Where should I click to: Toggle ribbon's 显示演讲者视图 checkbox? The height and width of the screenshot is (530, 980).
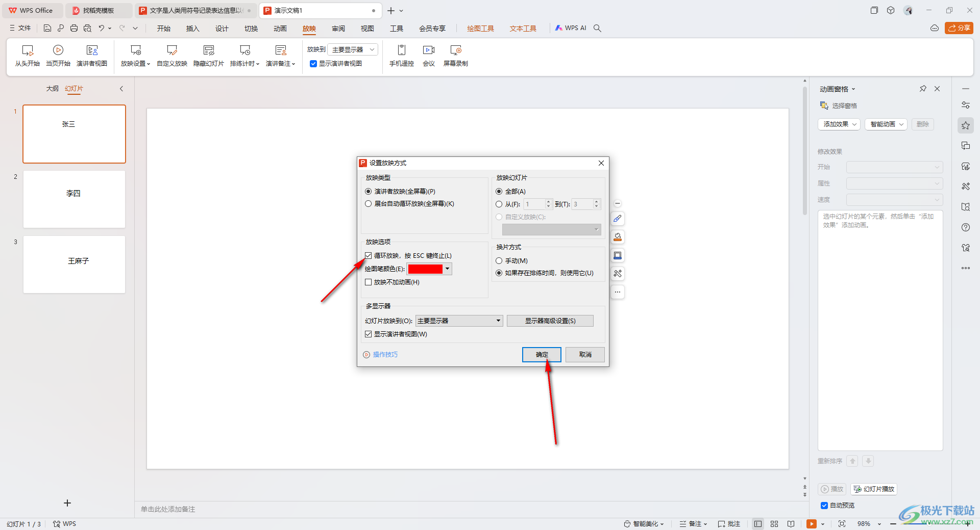313,64
